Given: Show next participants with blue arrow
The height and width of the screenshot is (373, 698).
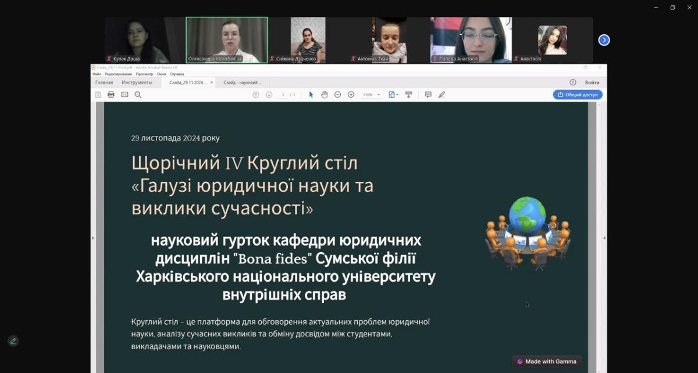Looking at the screenshot, I should (x=604, y=40).
